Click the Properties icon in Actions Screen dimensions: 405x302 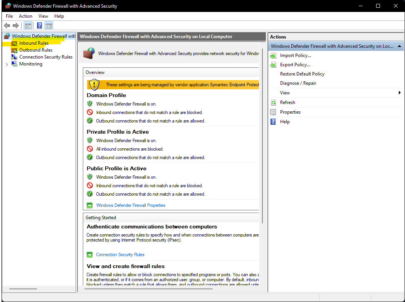[x=273, y=112]
